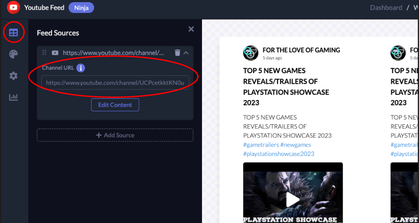Open the gear settings in sidebar
Screen dimensions: 419x223
[14, 76]
